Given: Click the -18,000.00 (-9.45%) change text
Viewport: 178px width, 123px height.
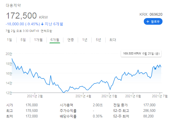Looking at the screenshot, I should pyautogui.click(x=23, y=24).
